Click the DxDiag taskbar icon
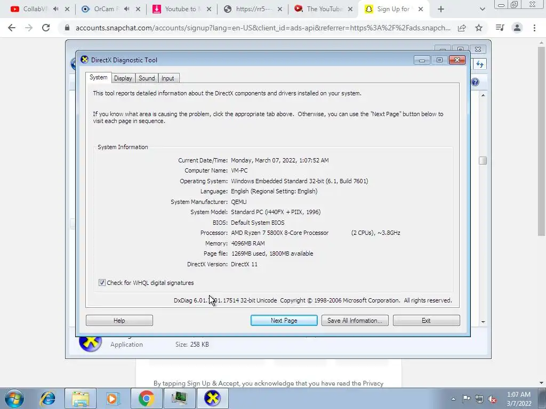This screenshot has height=409, width=546. point(212,398)
